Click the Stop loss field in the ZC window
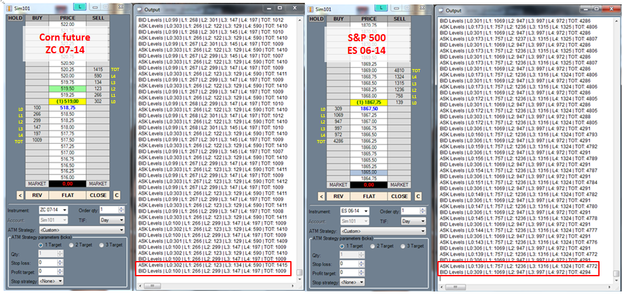The width and height of the screenshot is (623, 294). tap(51, 262)
